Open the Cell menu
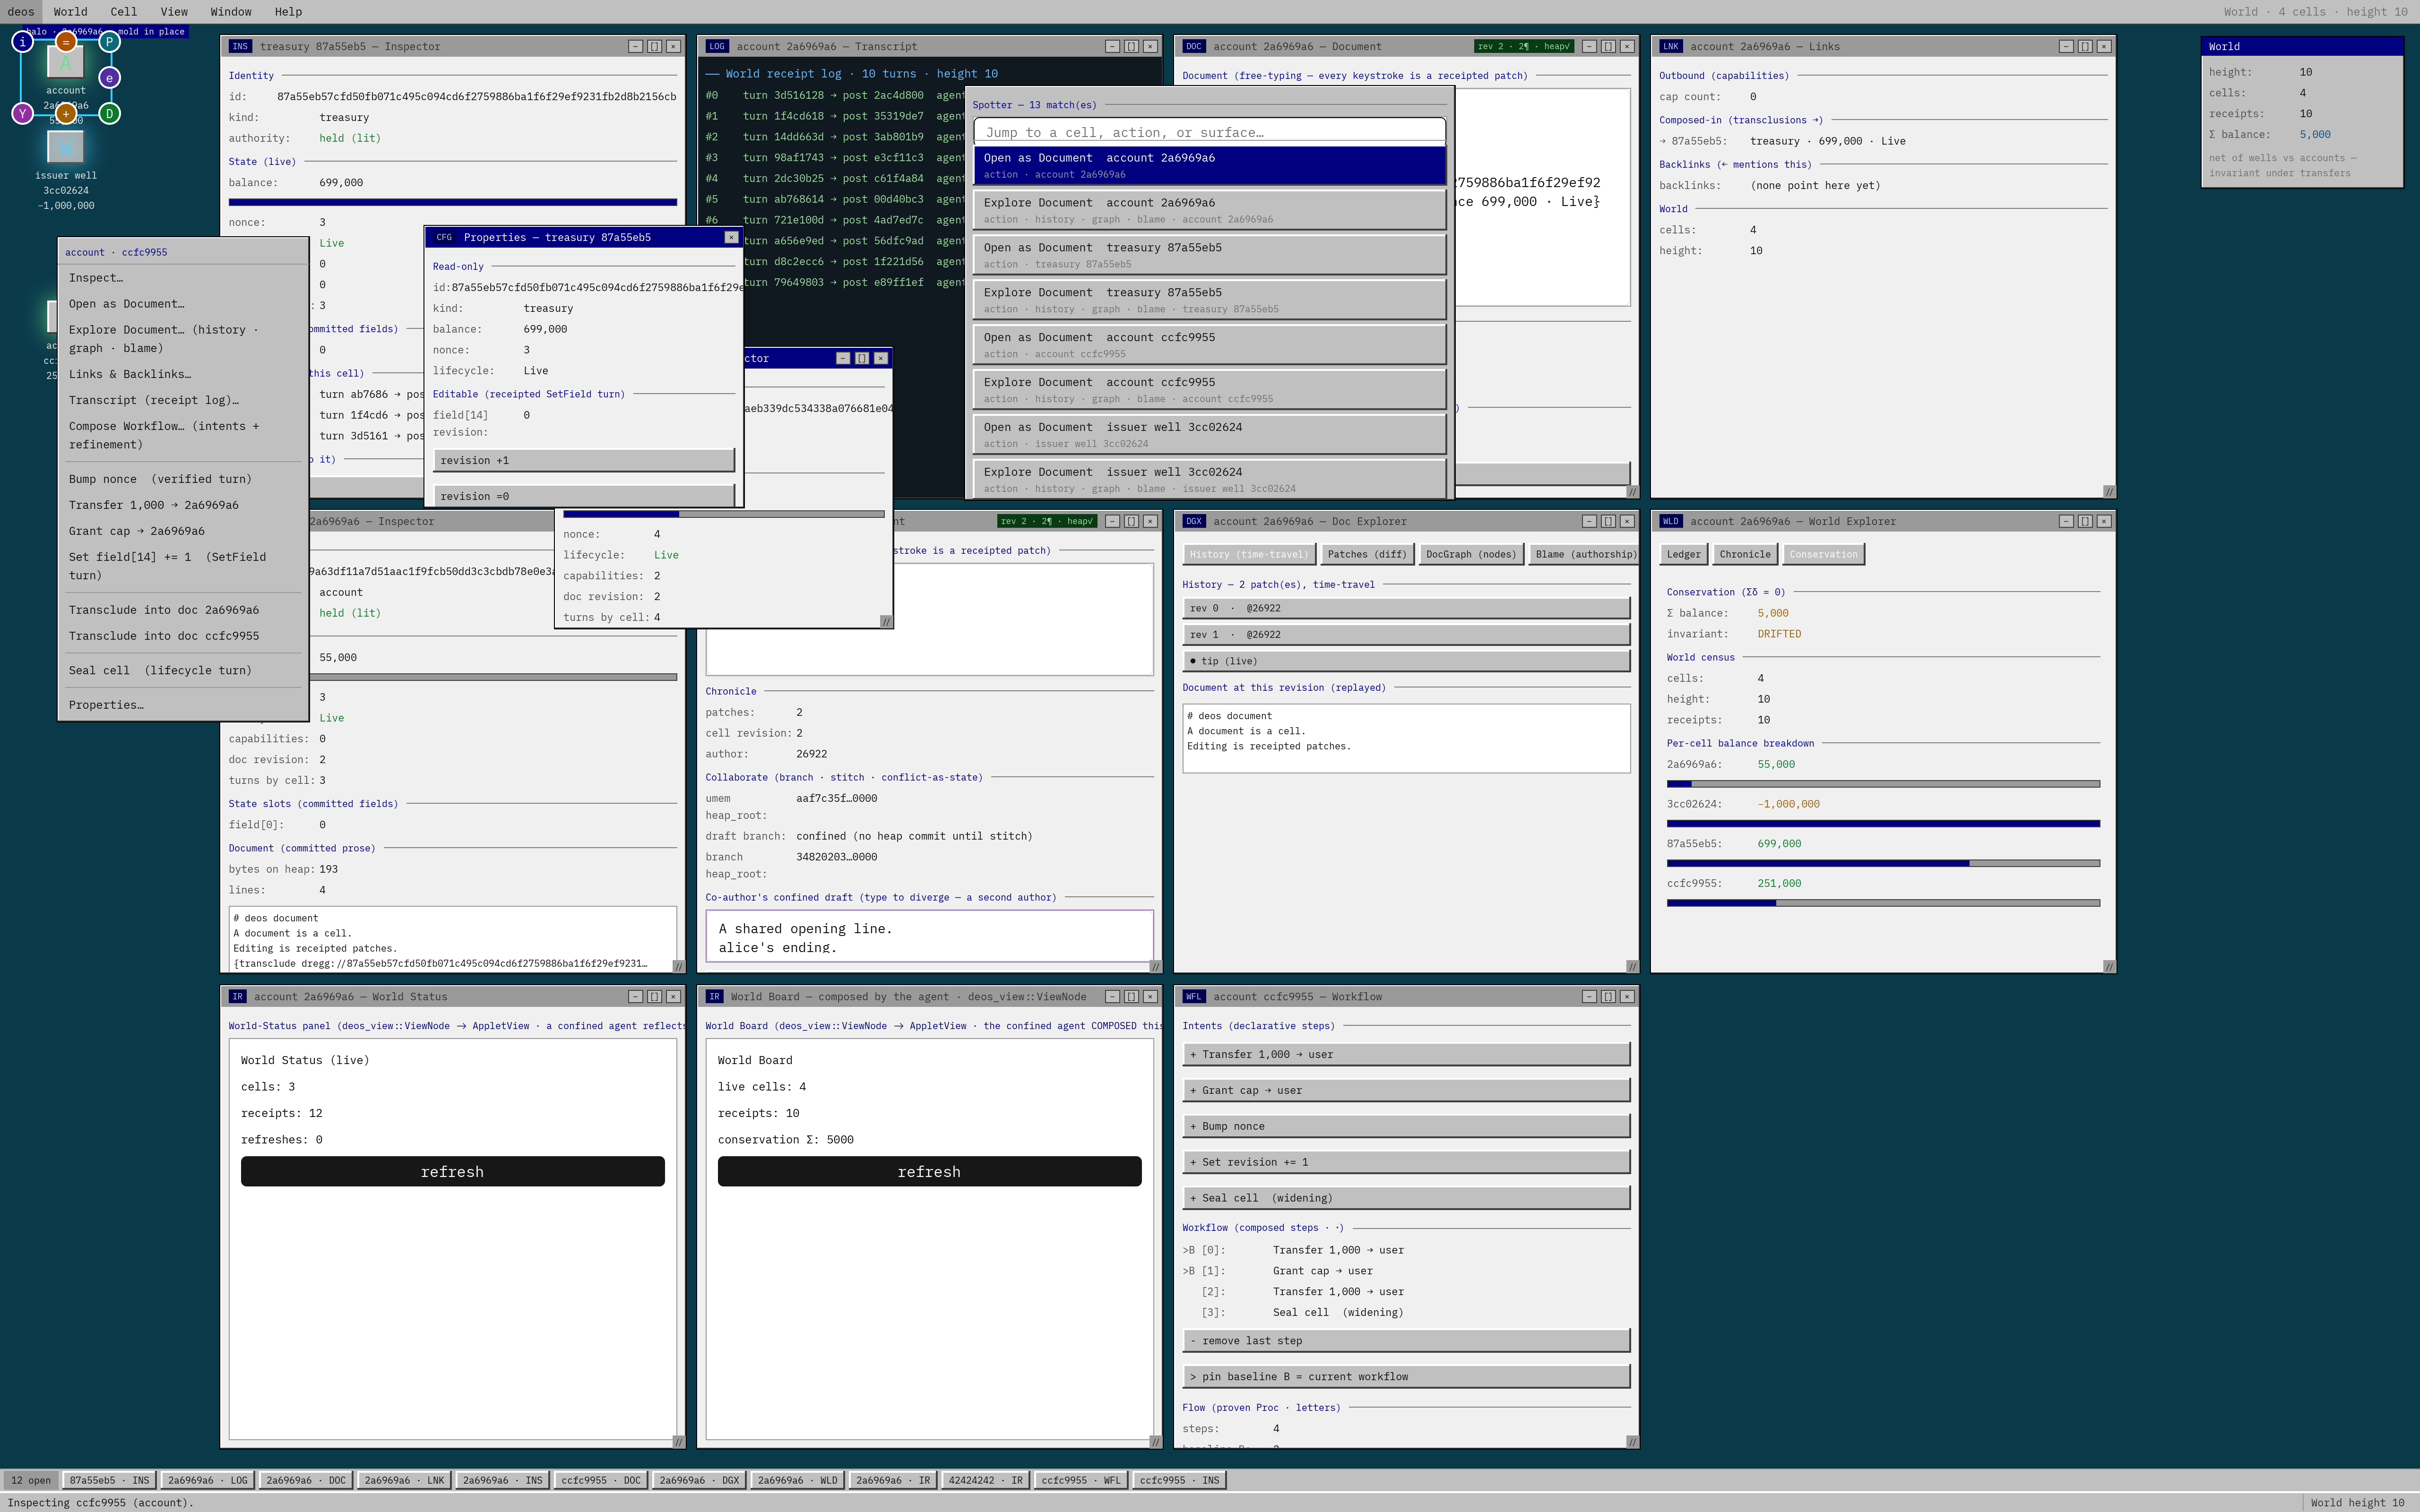 124,12
